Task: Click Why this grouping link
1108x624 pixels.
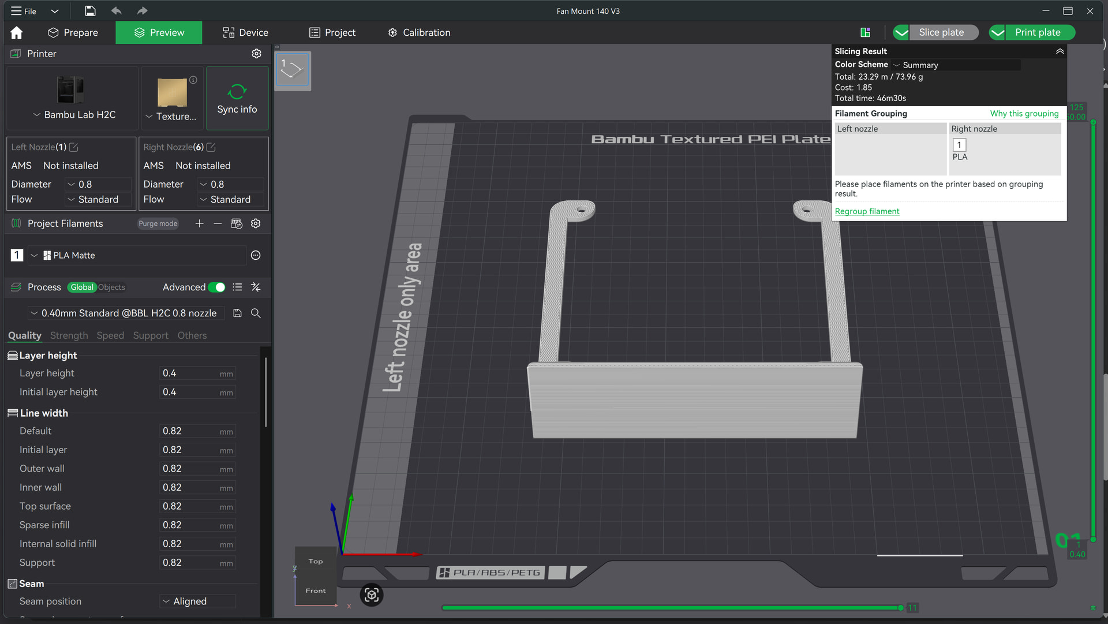Action: tap(1024, 114)
